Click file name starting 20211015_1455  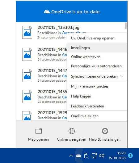pos(53,92)
